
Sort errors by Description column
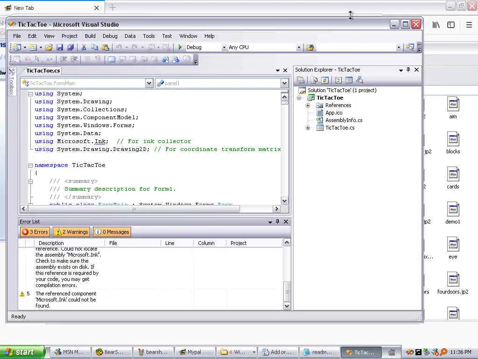coord(70,243)
